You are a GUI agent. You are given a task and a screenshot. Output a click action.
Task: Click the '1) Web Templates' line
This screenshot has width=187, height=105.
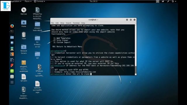[62, 38]
